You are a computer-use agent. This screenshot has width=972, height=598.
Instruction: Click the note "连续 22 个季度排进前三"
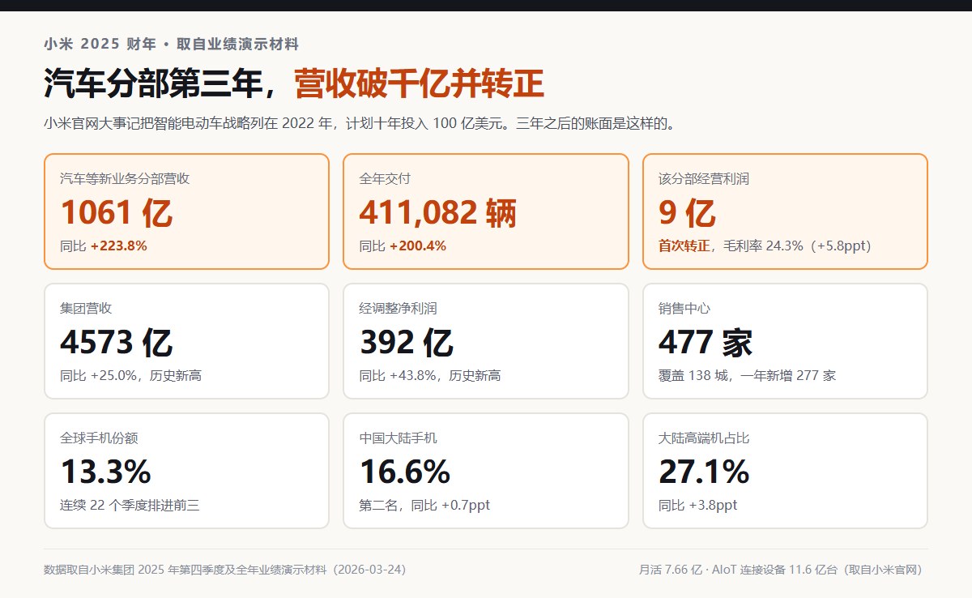click(x=130, y=505)
